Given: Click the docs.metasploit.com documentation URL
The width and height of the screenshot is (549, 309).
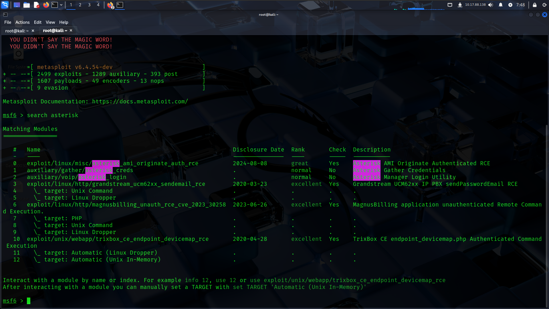Looking at the screenshot, I should pyautogui.click(x=140, y=102).
